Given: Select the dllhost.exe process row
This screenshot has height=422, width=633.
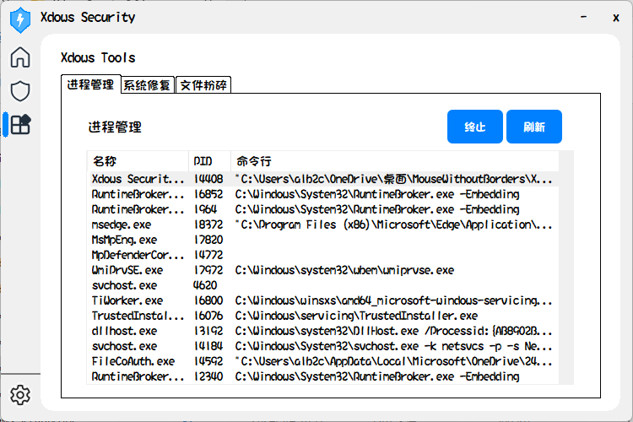Looking at the screenshot, I should pyautogui.click(x=323, y=331).
